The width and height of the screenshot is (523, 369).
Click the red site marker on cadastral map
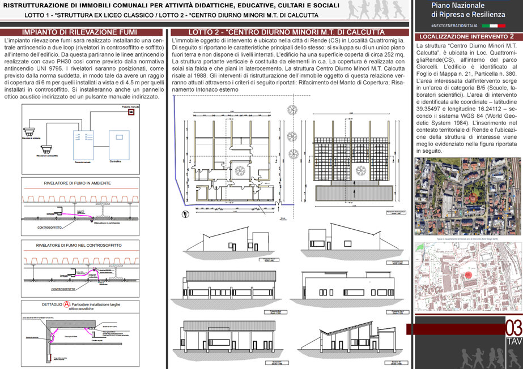coord(468,274)
